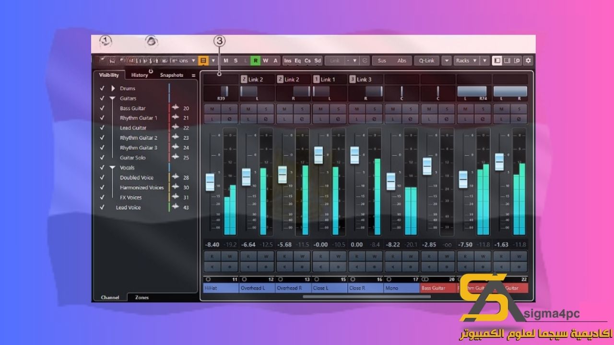
Task: Click edit channel settings on Overhead L
Action: [266, 118]
